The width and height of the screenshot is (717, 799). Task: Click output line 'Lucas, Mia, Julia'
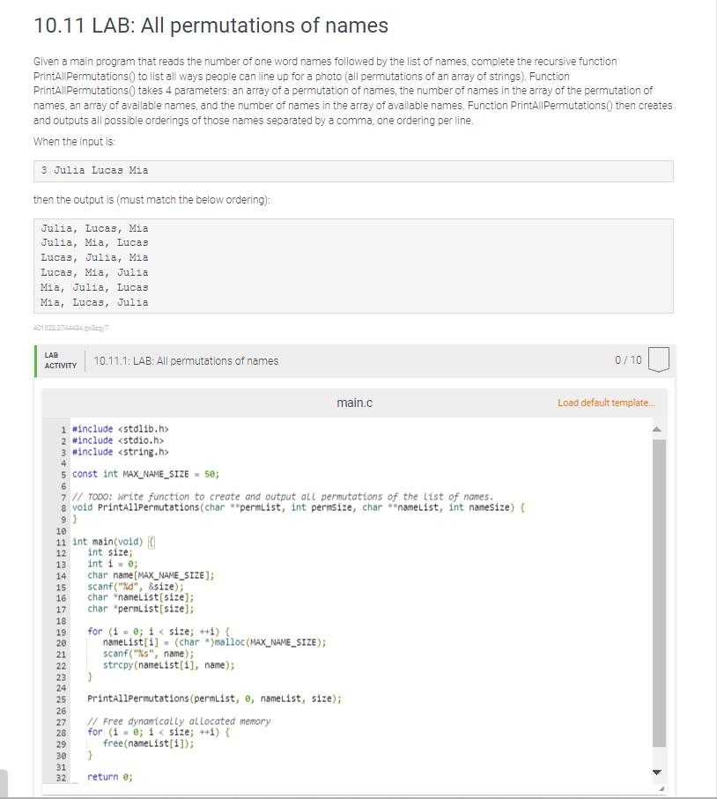(95, 272)
